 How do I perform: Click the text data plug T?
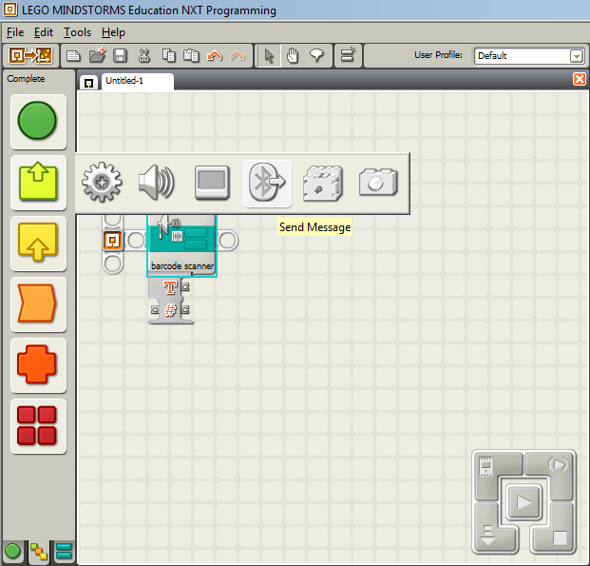click(x=170, y=287)
